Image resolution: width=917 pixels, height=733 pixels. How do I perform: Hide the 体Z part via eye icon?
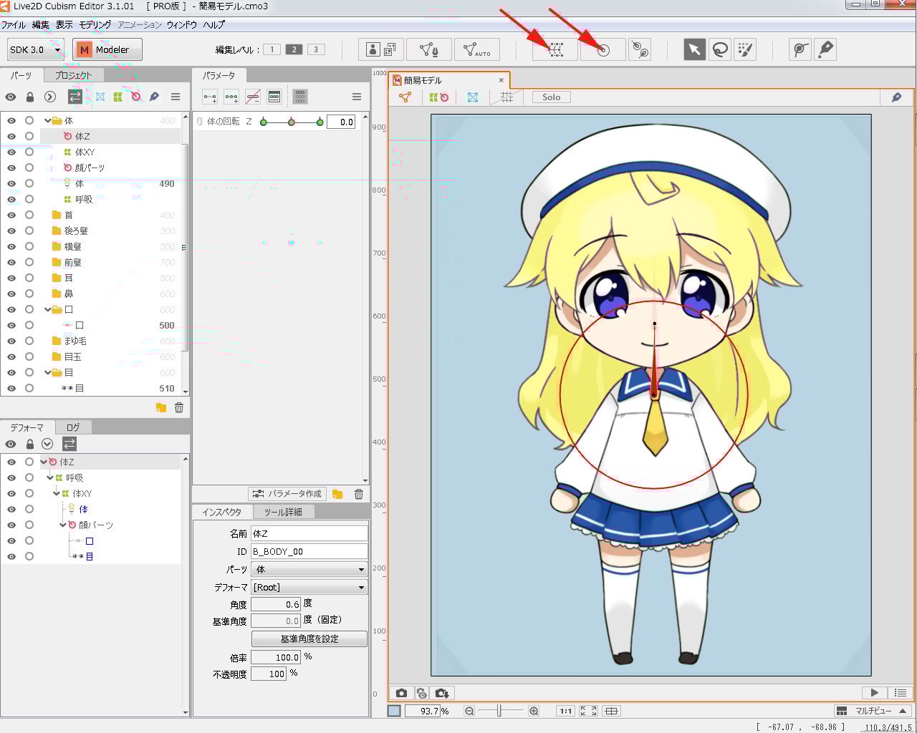(x=11, y=136)
